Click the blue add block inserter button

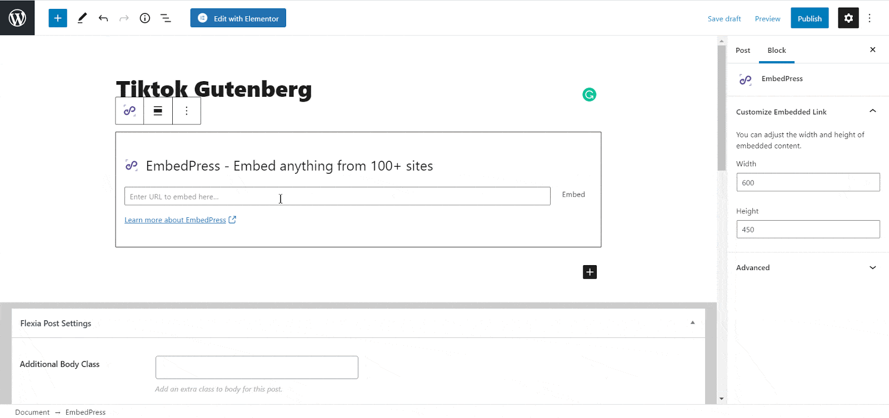click(58, 18)
